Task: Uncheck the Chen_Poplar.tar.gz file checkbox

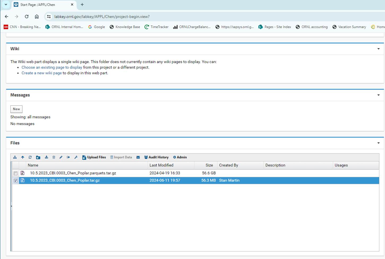Action: (x=16, y=181)
